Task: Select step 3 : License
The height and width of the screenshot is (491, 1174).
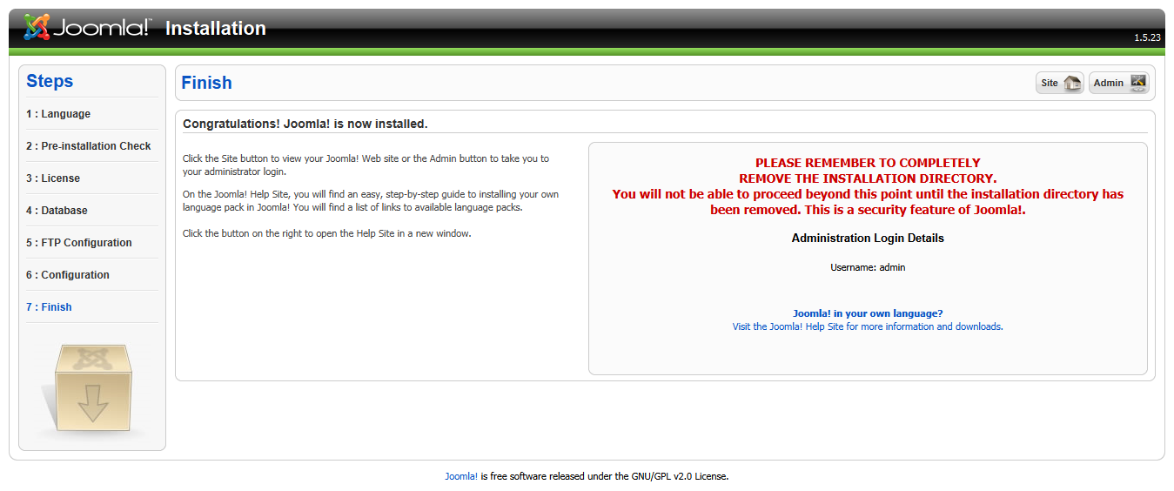Action: click(53, 178)
